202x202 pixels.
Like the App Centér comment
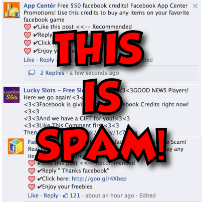point(29,60)
